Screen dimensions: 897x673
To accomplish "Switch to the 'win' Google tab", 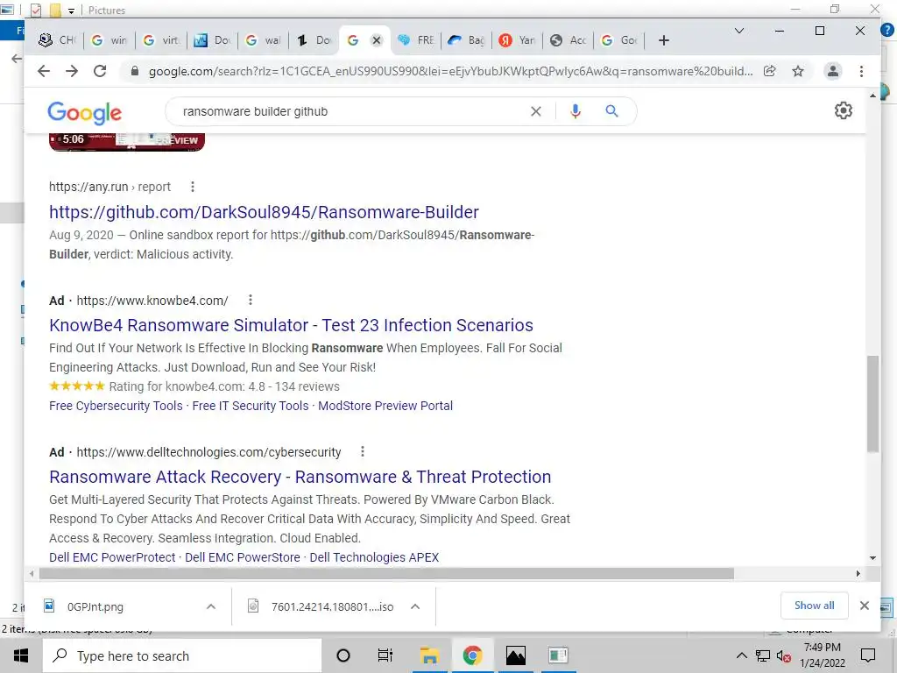I will coord(109,40).
